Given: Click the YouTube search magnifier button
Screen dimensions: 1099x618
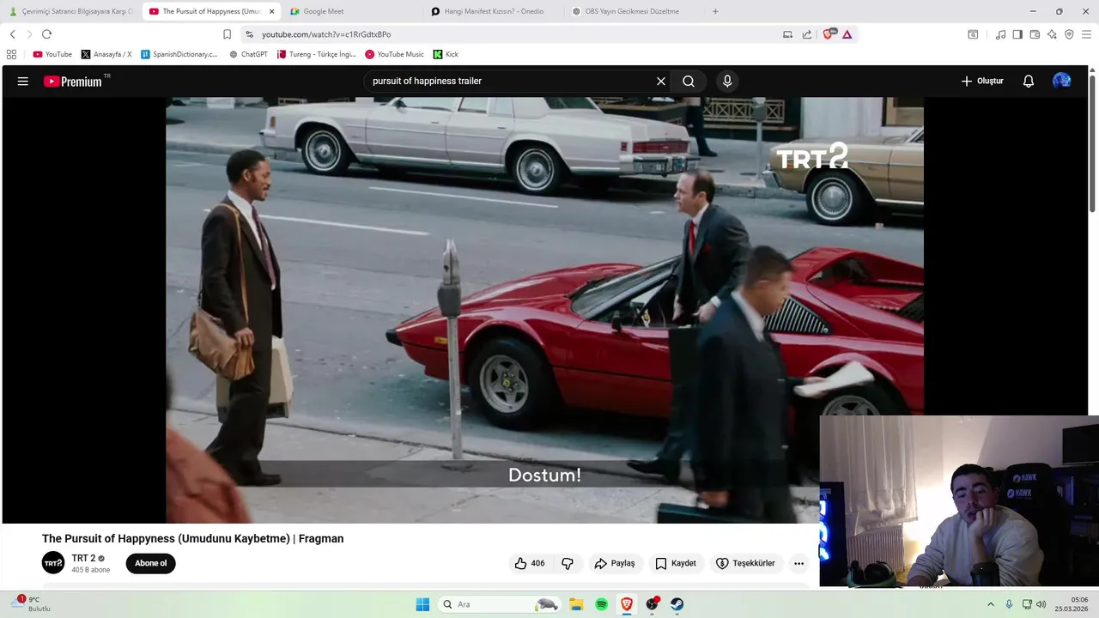Looking at the screenshot, I should point(689,82).
